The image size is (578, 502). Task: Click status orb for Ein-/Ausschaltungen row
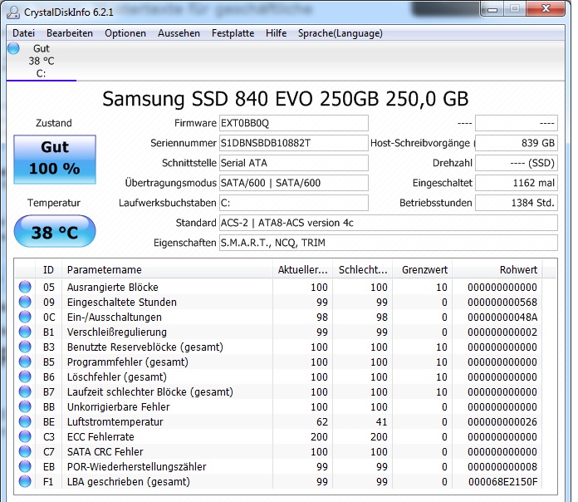[25, 317]
